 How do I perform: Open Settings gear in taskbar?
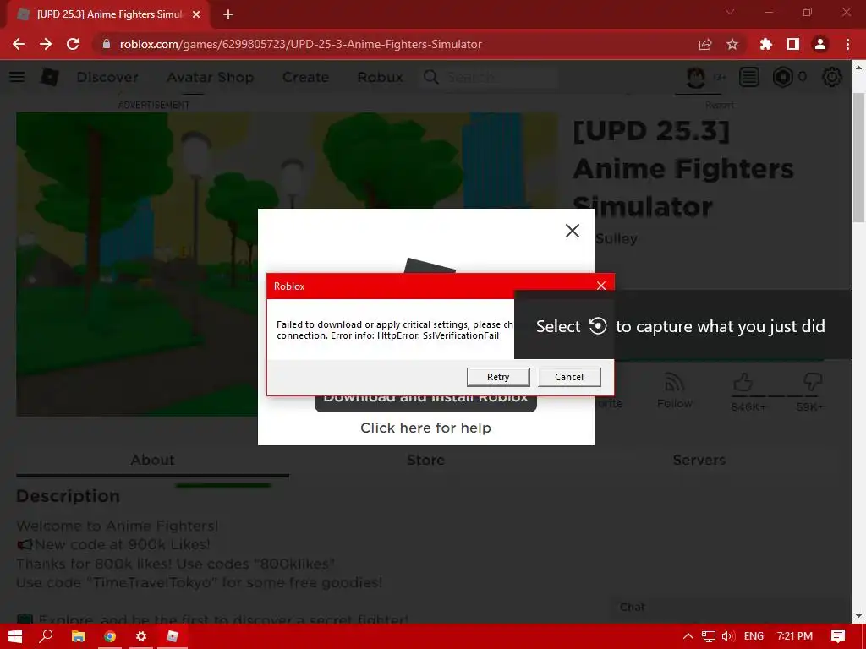click(141, 636)
